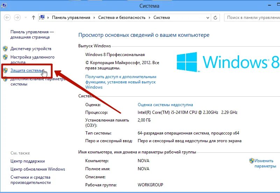Click shield icon next to Защита системы
The image size is (280, 193).
(5, 70)
